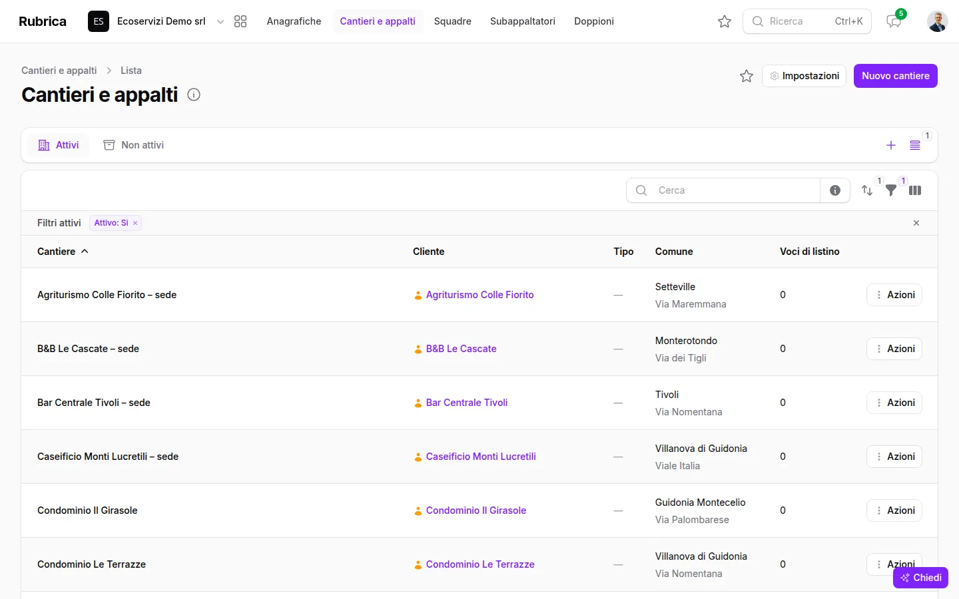Open the apps grid icon in the header
Viewport: 959px width, 599px height.
pyautogui.click(x=240, y=21)
